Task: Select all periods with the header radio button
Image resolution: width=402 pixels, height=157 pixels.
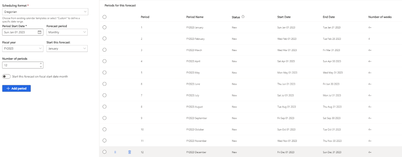Action: [105, 17]
